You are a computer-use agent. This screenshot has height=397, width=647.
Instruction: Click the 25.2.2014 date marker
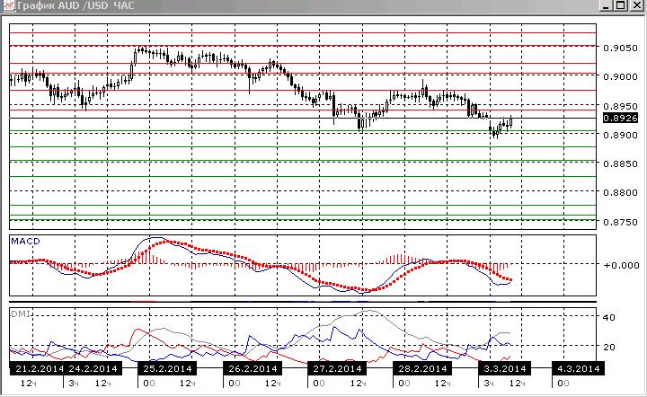(167, 368)
